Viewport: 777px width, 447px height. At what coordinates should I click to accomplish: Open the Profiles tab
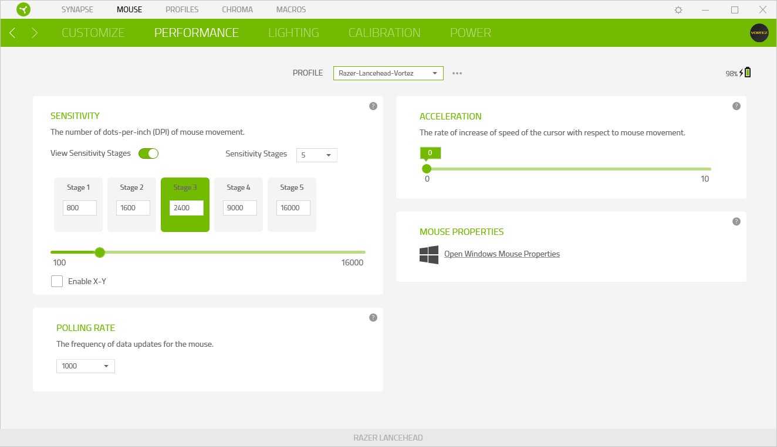182,10
